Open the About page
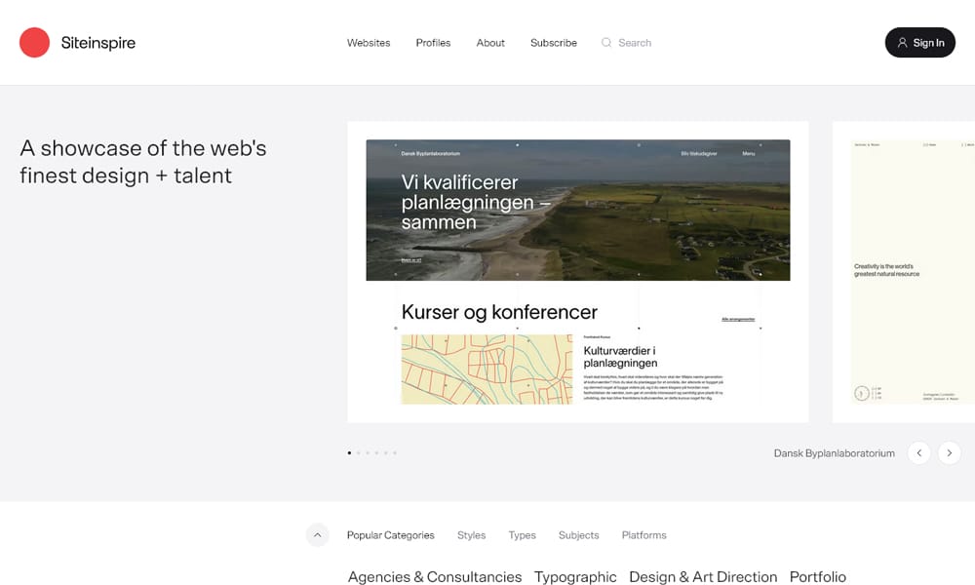 point(489,42)
